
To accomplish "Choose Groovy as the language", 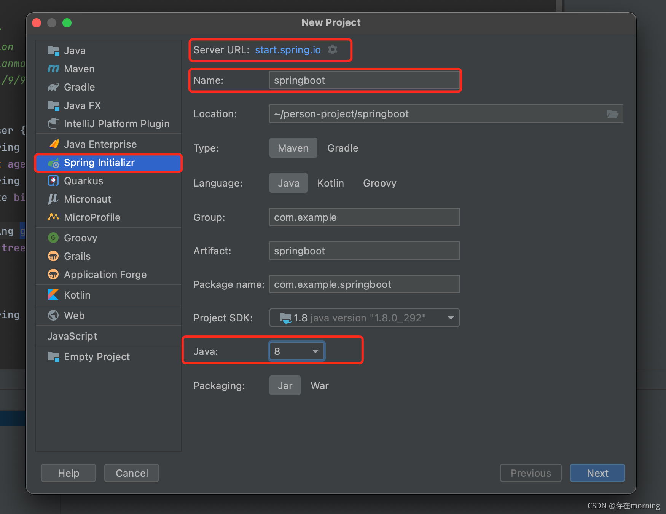I will click(379, 183).
